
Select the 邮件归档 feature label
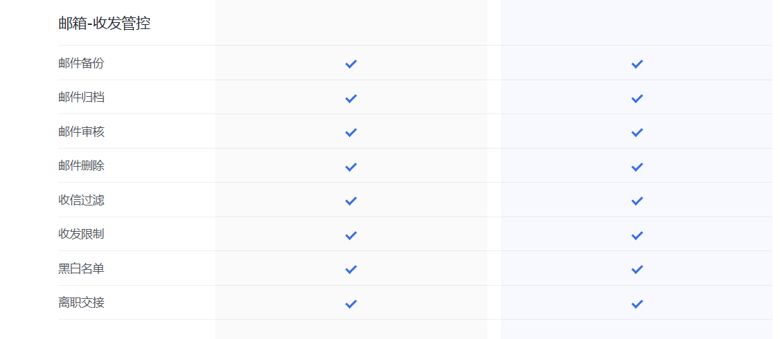coord(81,98)
